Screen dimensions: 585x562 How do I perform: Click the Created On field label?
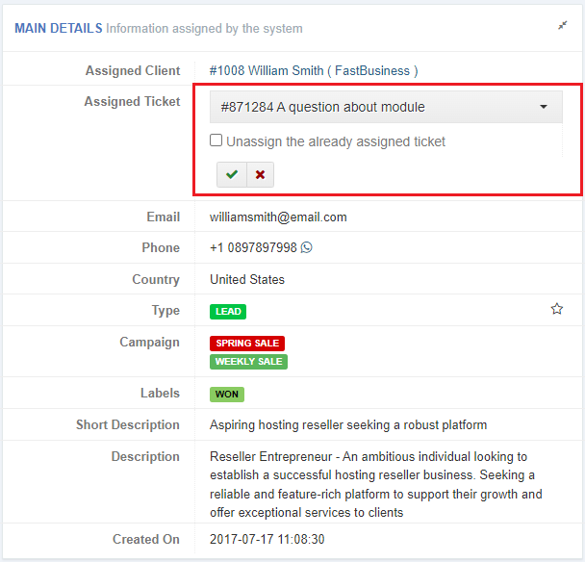click(146, 539)
